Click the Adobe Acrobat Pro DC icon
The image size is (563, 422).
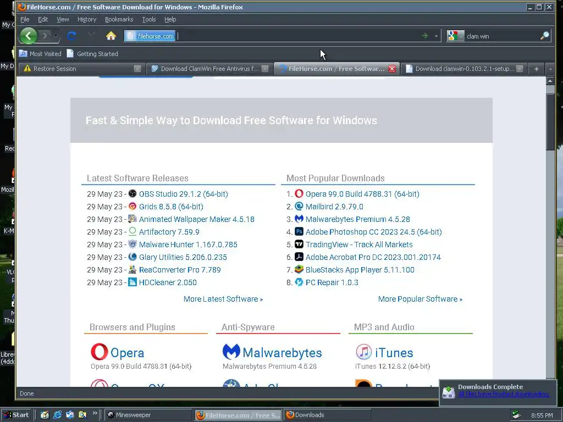[299, 257]
